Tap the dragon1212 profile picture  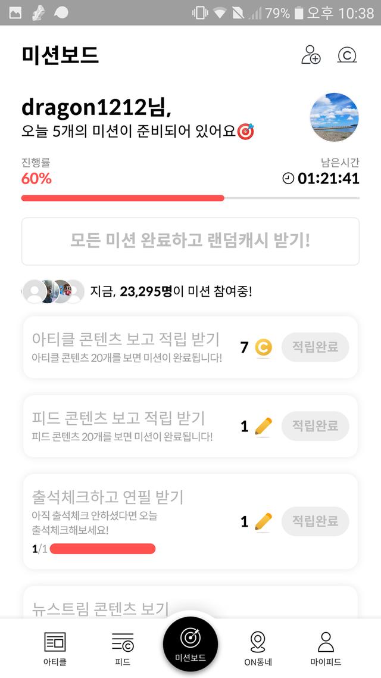click(335, 117)
